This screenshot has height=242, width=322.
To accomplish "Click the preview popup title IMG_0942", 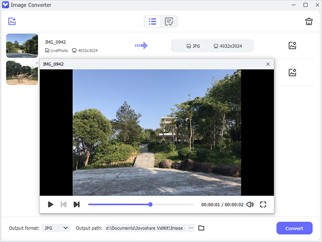I will (54, 64).
